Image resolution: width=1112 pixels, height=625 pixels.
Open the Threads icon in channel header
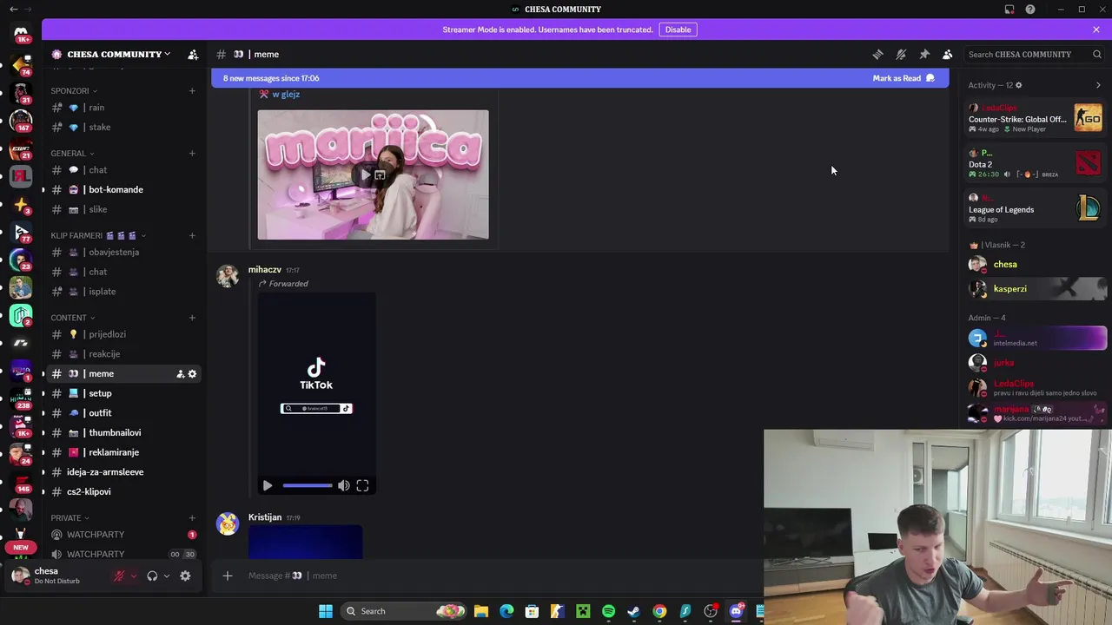click(877, 54)
